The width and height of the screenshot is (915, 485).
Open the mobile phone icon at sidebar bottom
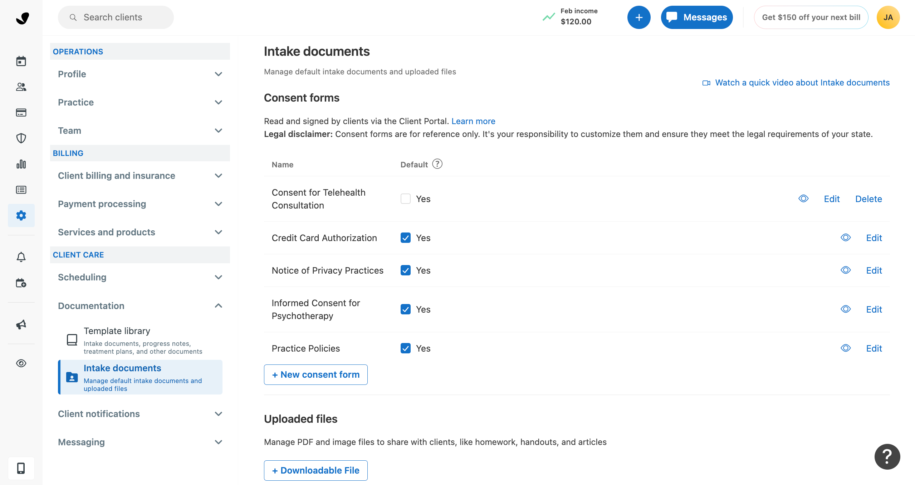(21, 468)
